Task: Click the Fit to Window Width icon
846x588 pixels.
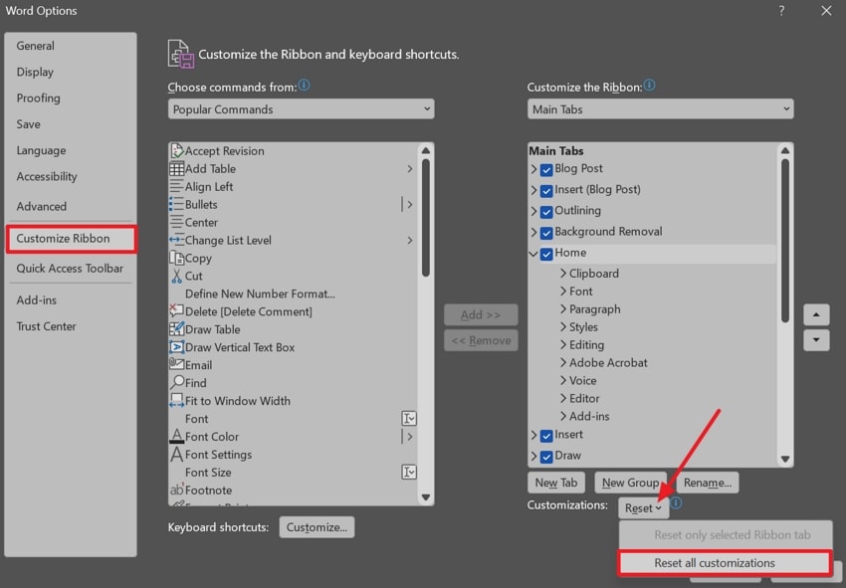Action: [176, 401]
